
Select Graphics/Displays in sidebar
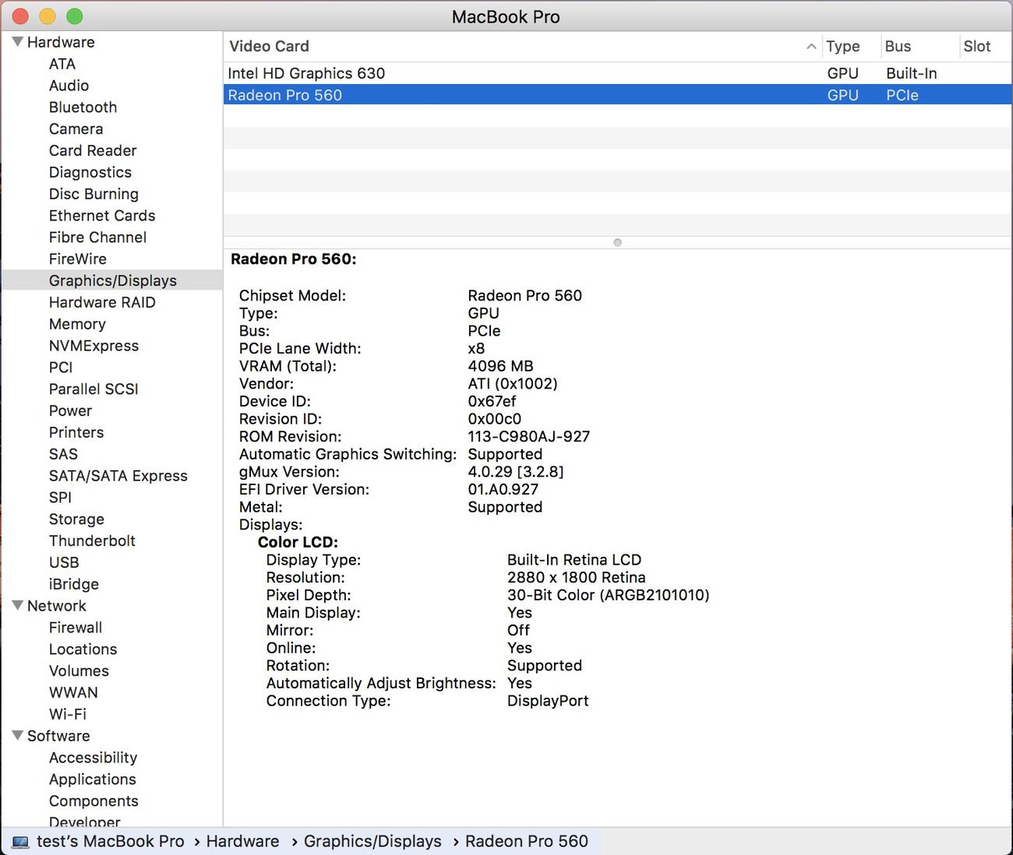[113, 280]
